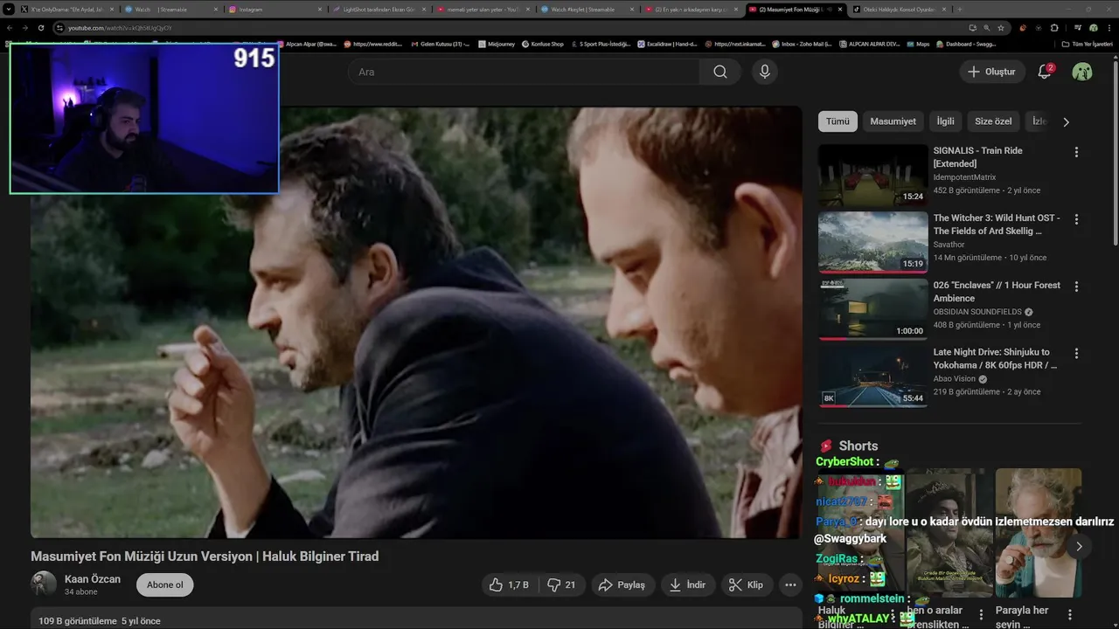The width and height of the screenshot is (1119, 629).
Task: Open SIGNALIS Train Ride video thumbnail
Action: pos(872,175)
